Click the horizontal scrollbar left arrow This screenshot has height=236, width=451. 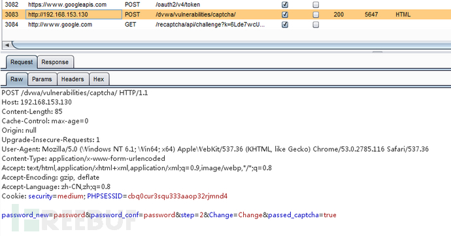click(7, 45)
